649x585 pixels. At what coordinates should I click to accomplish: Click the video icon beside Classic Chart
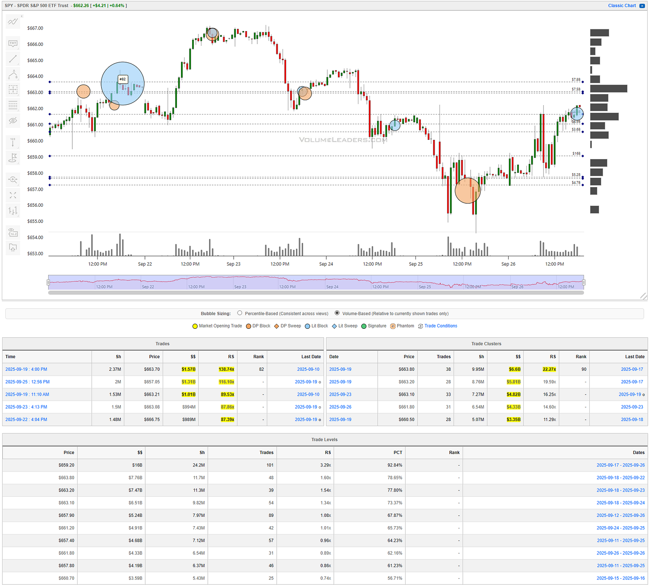(x=642, y=6)
